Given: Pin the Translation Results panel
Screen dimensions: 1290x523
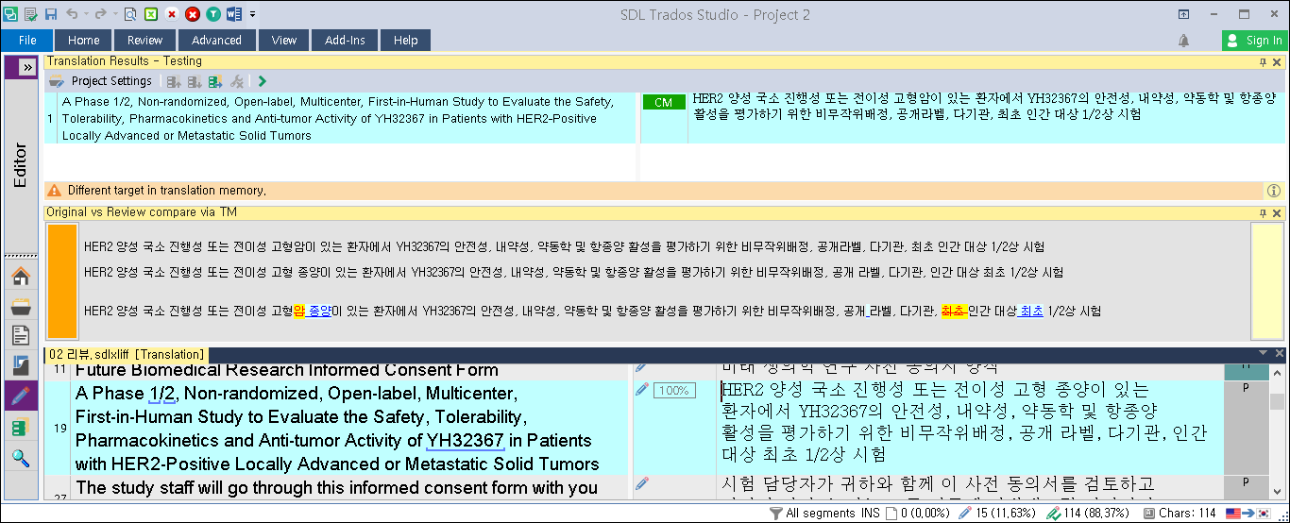Looking at the screenshot, I should pyautogui.click(x=1263, y=61).
